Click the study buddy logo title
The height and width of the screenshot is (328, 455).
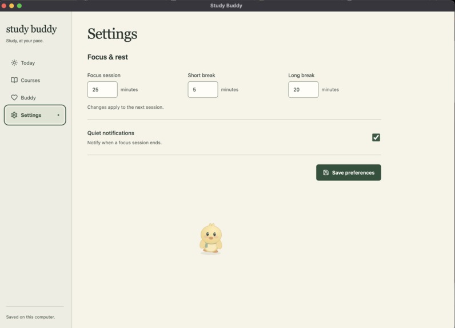31,29
